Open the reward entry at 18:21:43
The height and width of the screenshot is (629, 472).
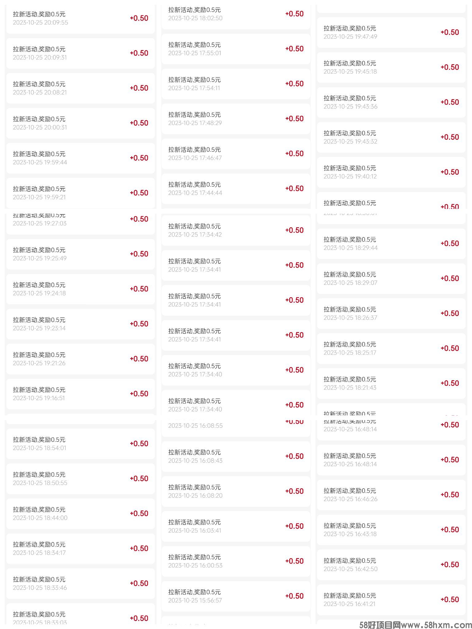tap(391, 384)
